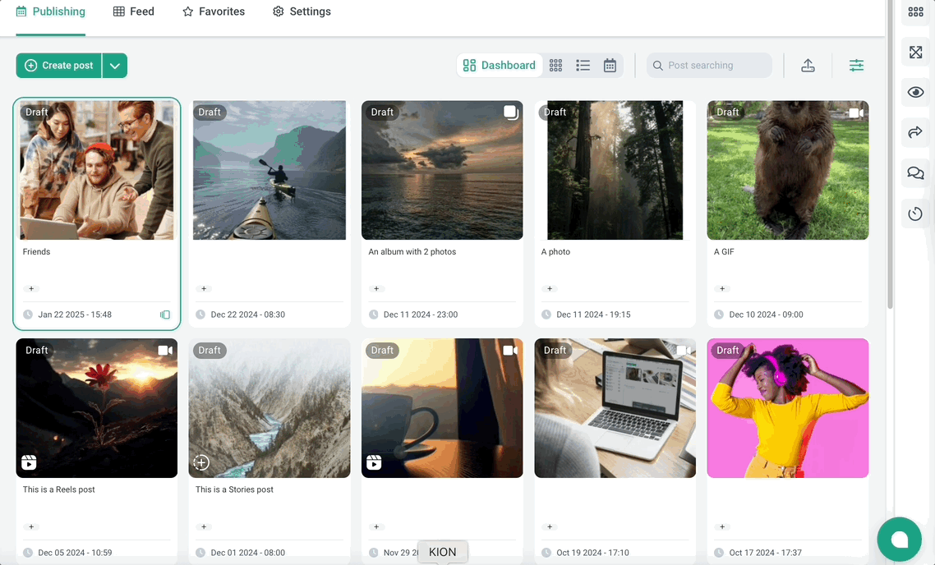Toggle the eye preview icon in sidebar
This screenshot has width=935, height=565.
[915, 92]
